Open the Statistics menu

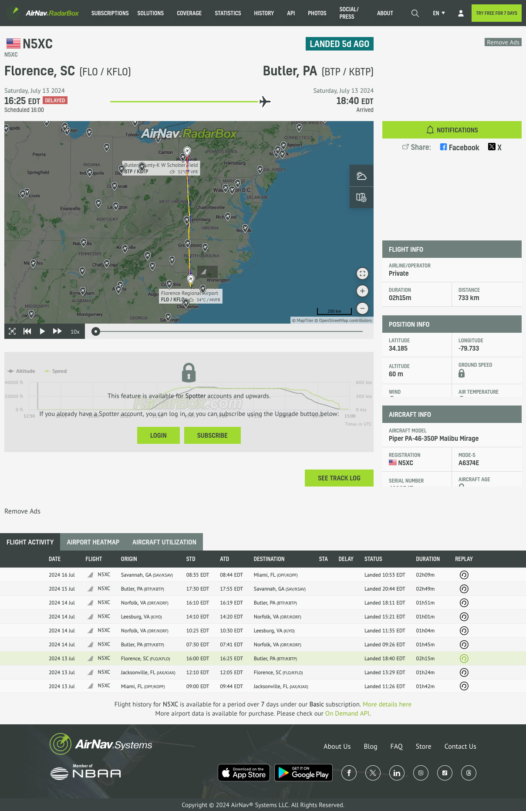click(x=228, y=13)
